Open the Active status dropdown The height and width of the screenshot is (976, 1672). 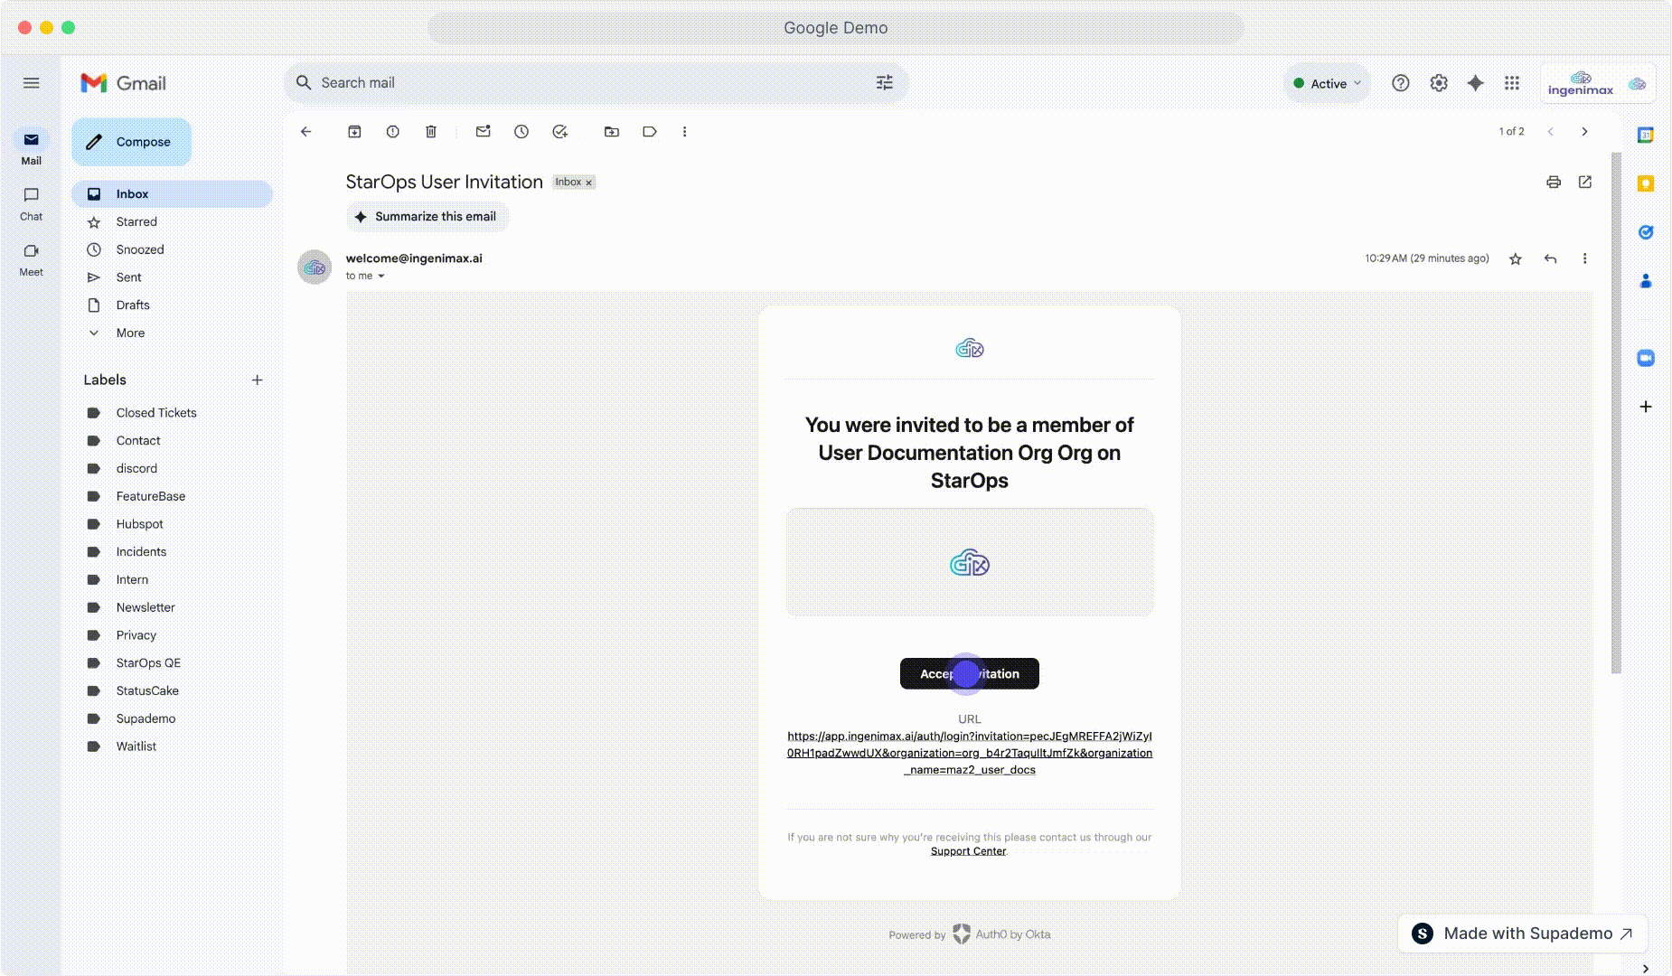point(1328,83)
